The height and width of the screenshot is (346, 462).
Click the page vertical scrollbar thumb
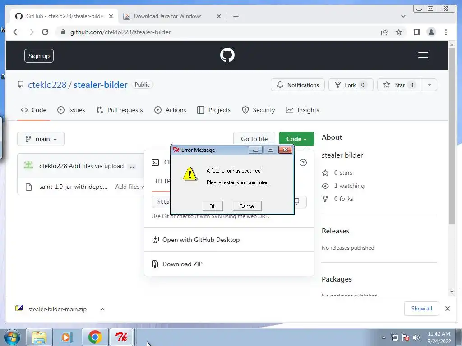pos(452,136)
